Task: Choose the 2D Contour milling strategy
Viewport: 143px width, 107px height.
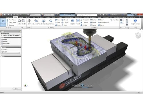Action: point(51,22)
